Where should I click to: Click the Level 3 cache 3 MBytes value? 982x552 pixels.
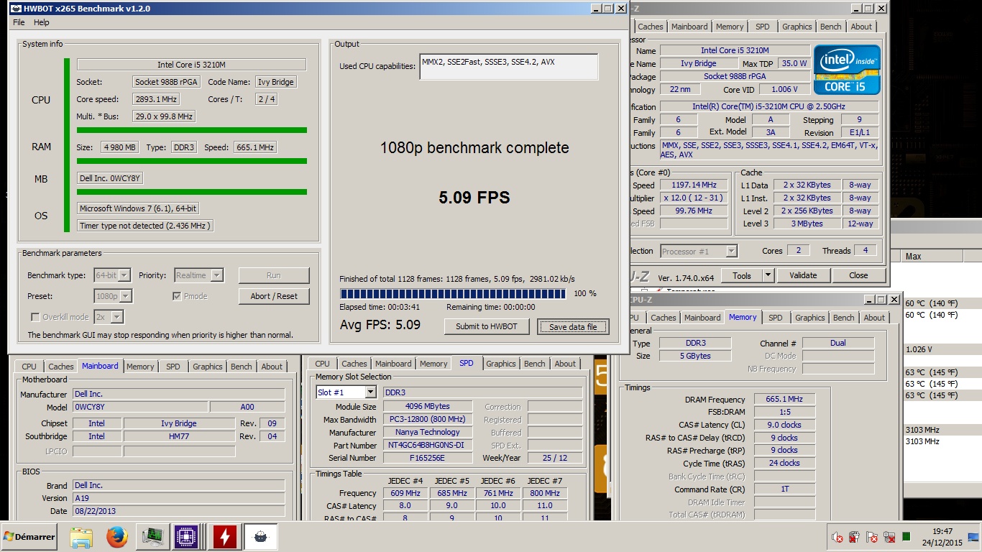tap(809, 224)
